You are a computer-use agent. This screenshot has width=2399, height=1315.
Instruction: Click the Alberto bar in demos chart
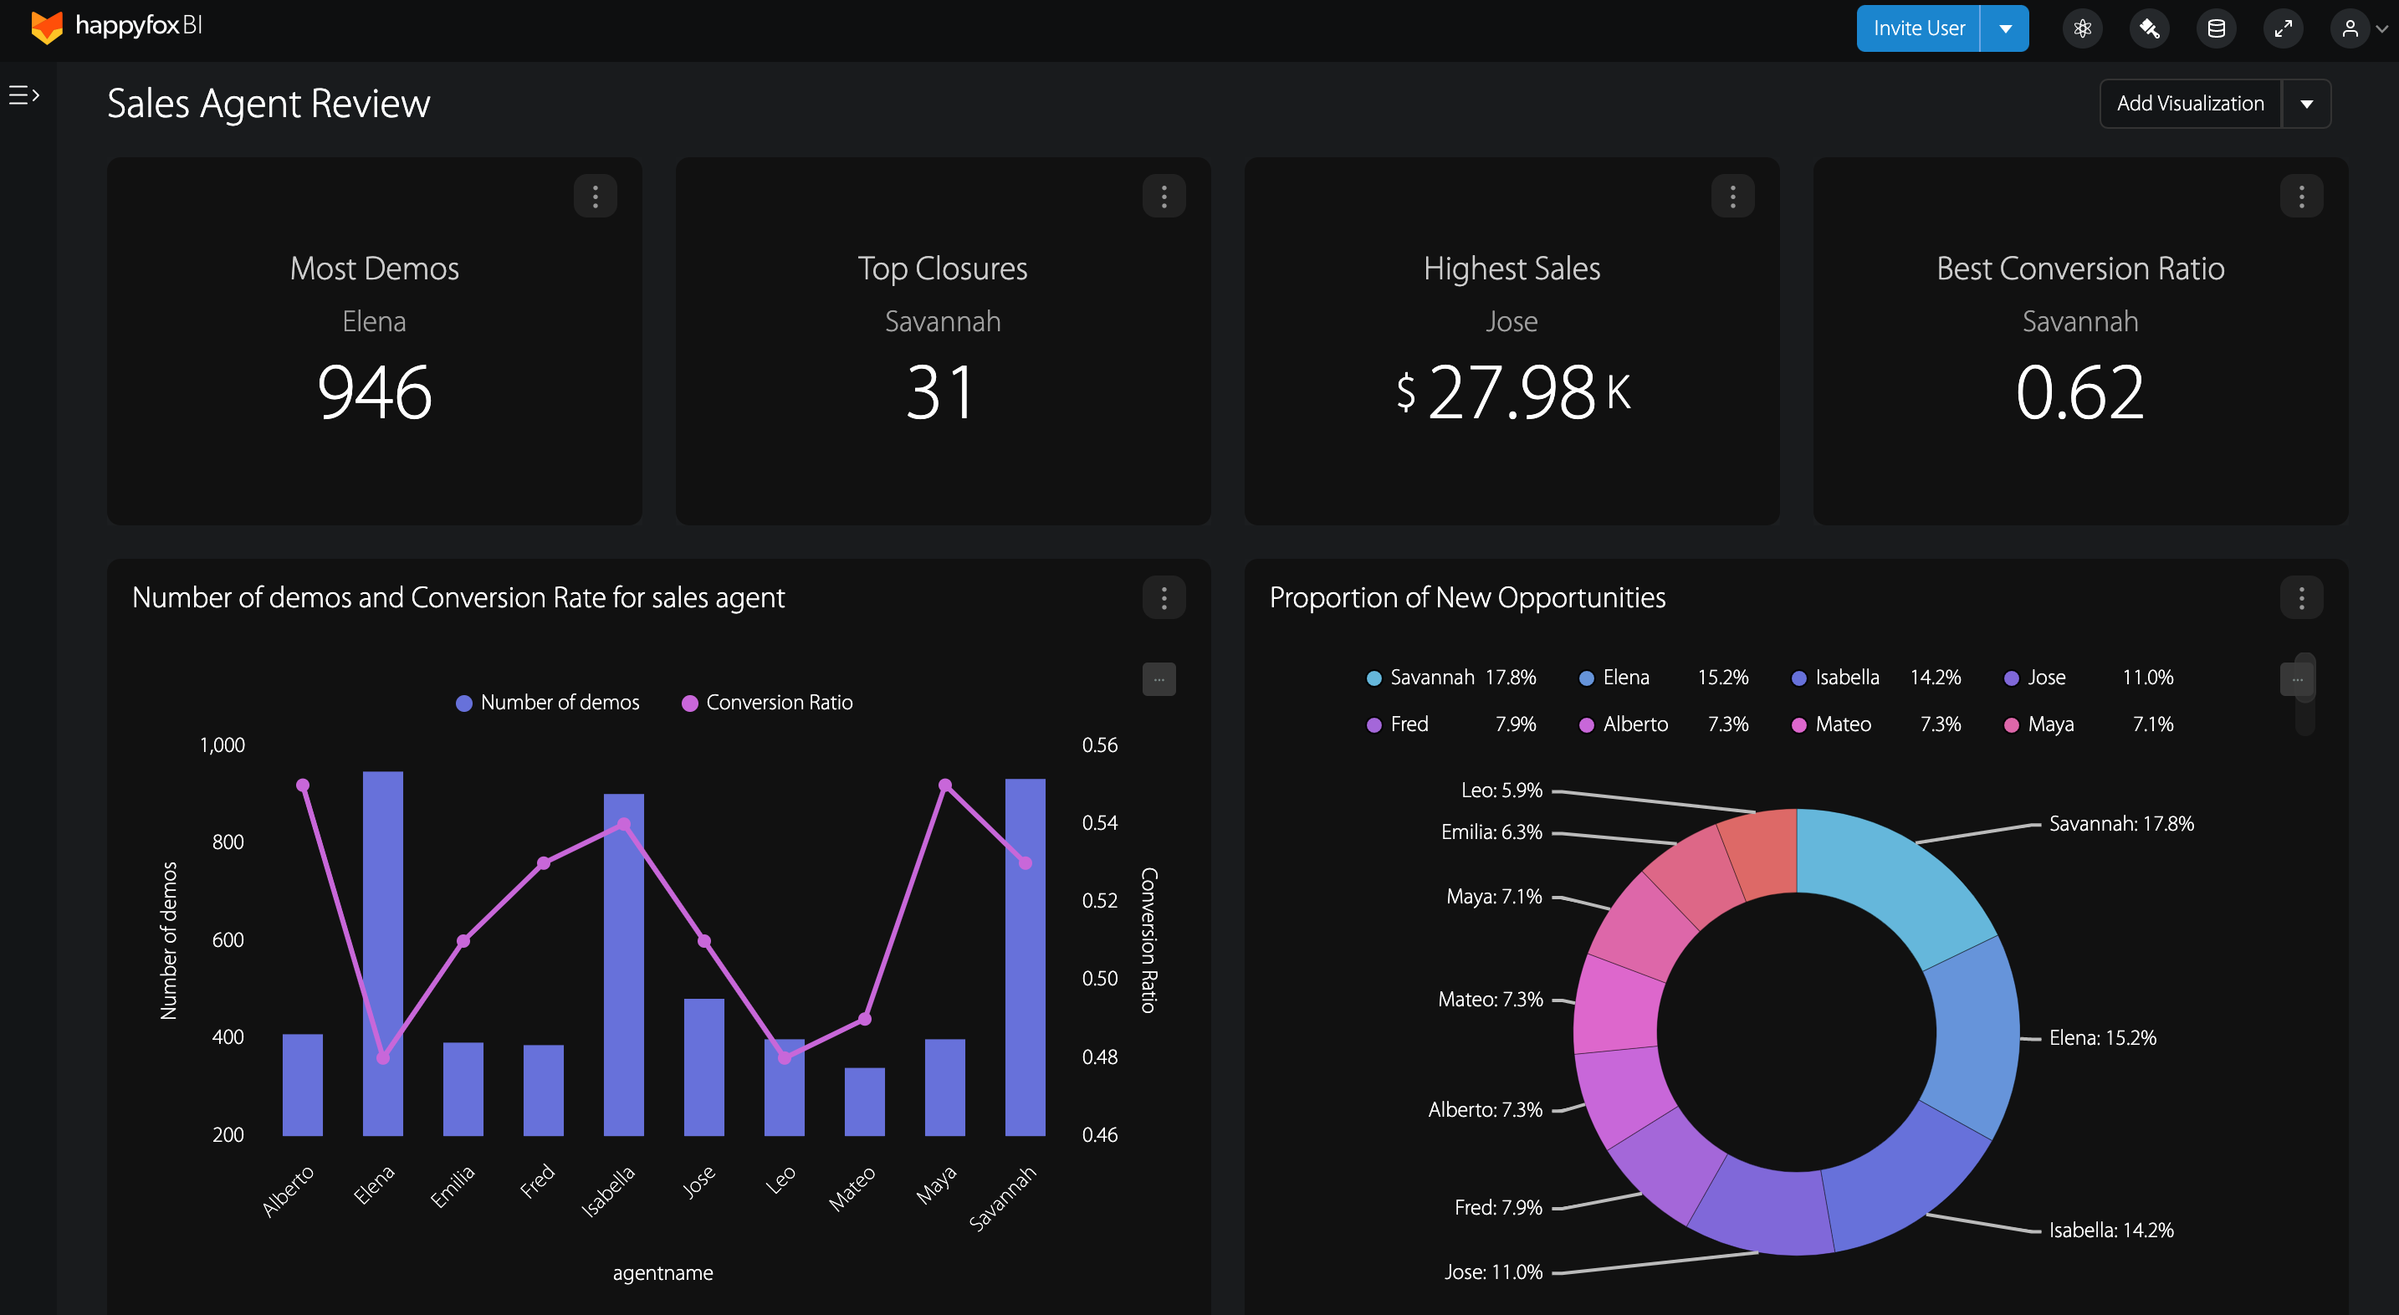pos(303,1085)
